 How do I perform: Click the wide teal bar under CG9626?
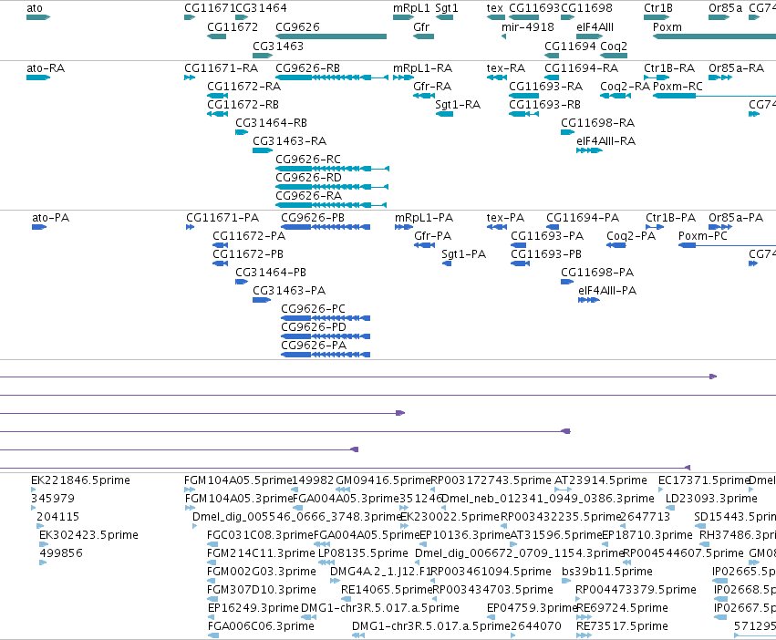pyautogui.click(x=331, y=36)
